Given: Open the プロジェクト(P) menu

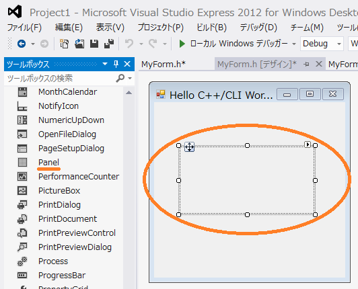Looking at the screenshot, I should click(x=161, y=28).
